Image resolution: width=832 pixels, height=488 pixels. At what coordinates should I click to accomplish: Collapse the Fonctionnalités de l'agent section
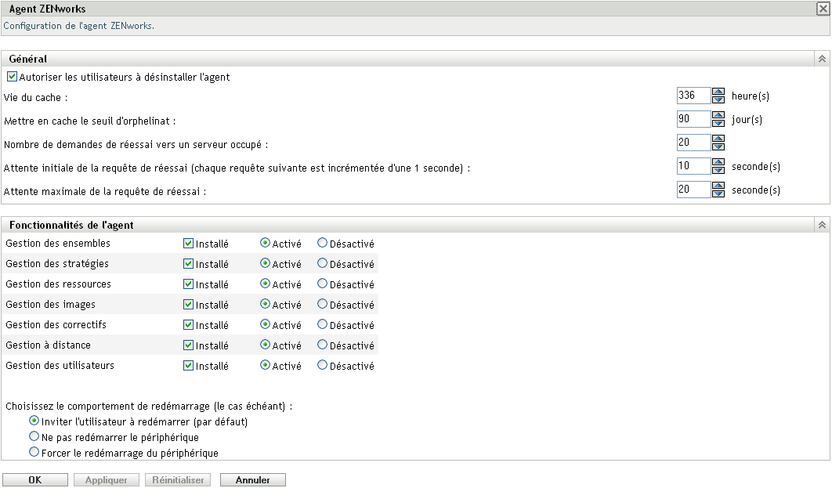(x=822, y=225)
